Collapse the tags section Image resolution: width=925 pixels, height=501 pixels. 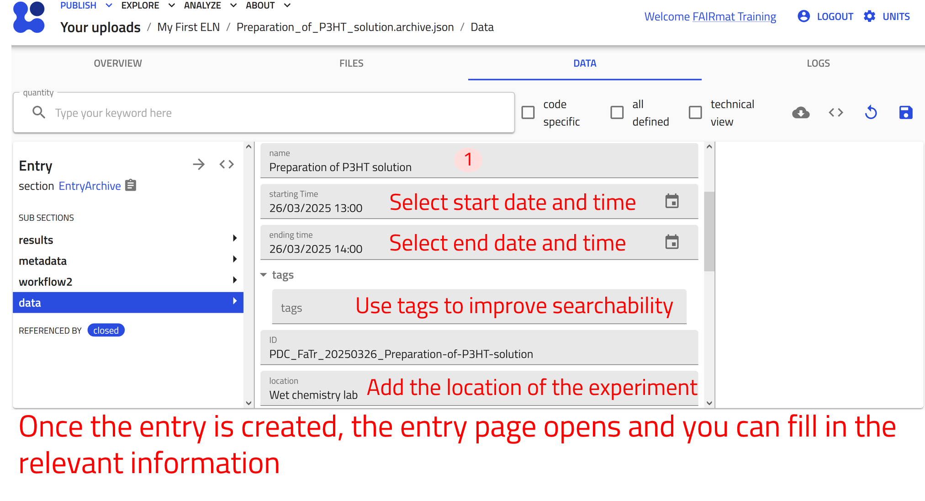264,275
